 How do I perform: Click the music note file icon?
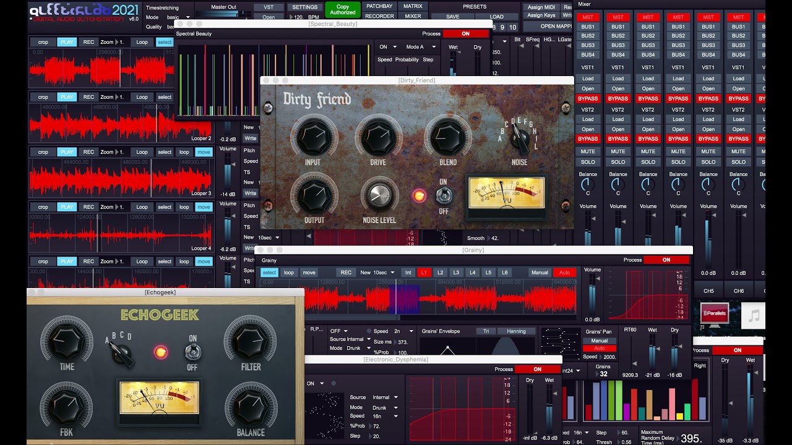tap(754, 316)
